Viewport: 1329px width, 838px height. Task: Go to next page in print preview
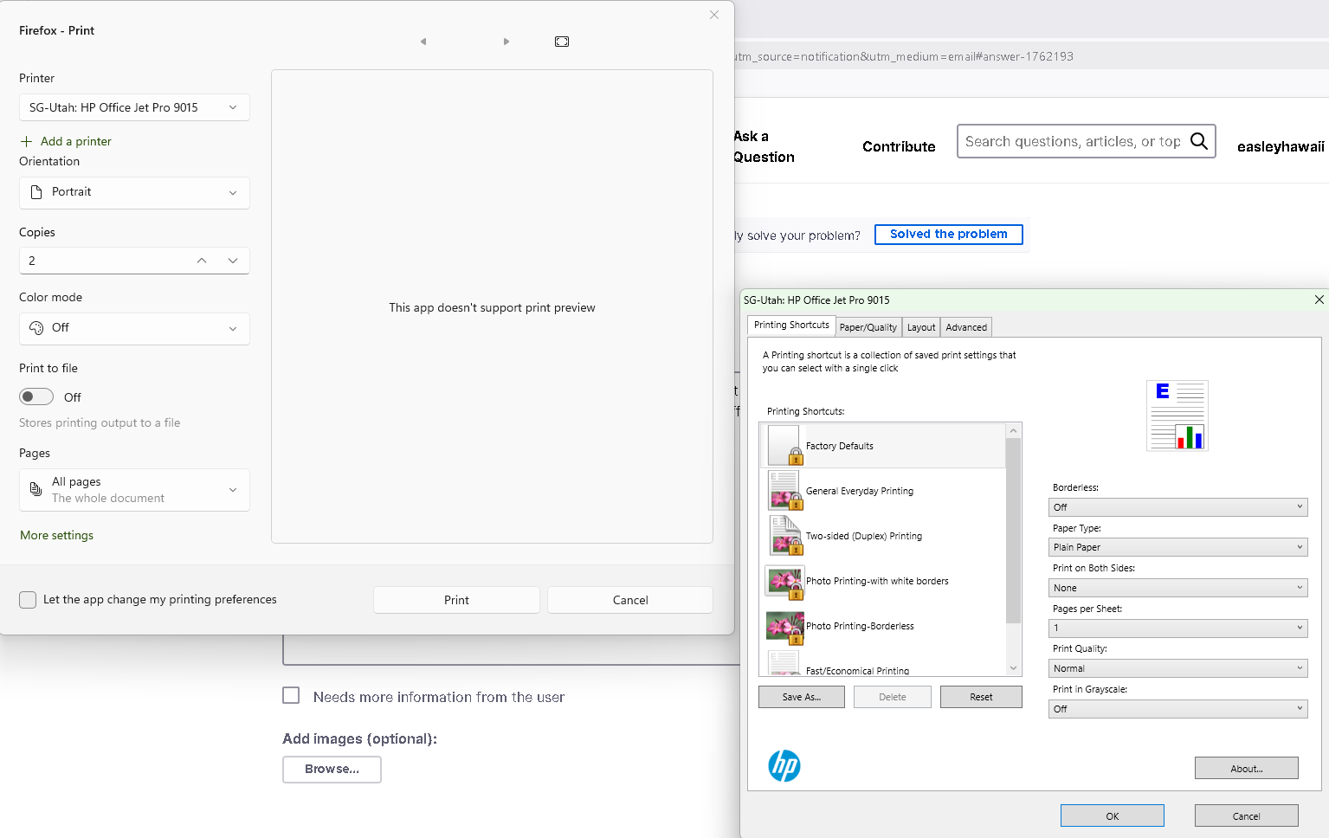[506, 42]
